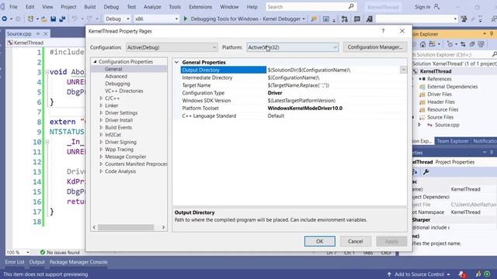The height and width of the screenshot is (279, 497).
Task: Click the magnifier icon in main search box
Action: point(351,6)
